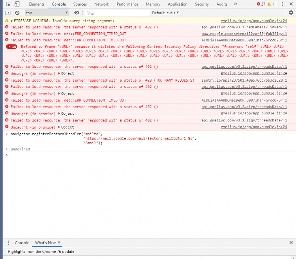This screenshot has height=259, width=296.
Task: Click the console Filter input field
Action: click(x=116, y=13)
